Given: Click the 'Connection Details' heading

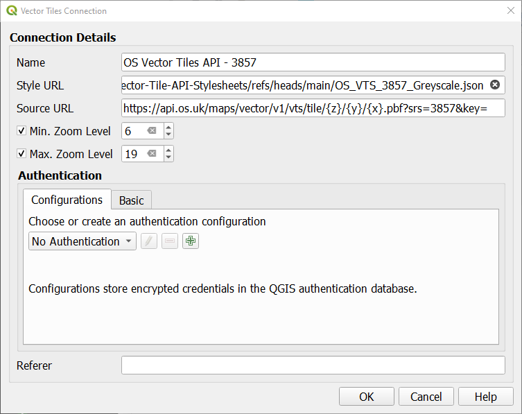Looking at the screenshot, I should point(62,37).
